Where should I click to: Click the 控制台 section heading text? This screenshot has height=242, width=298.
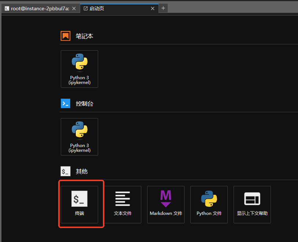click(x=84, y=103)
